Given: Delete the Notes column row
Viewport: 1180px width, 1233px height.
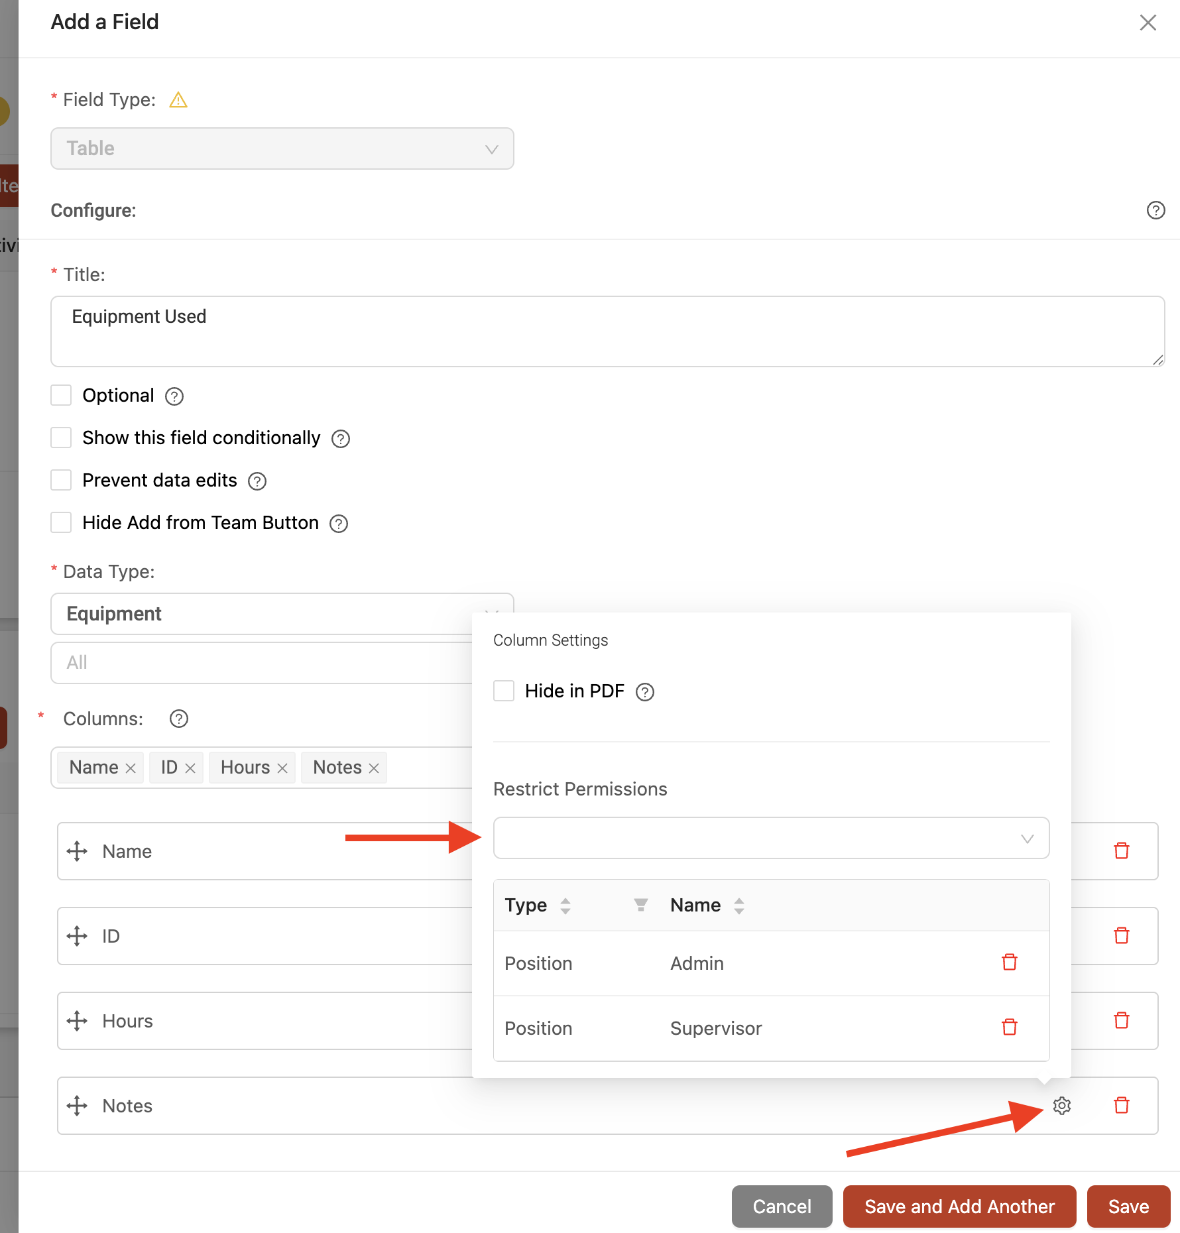Looking at the screenshot, I should (1121, 1105).
